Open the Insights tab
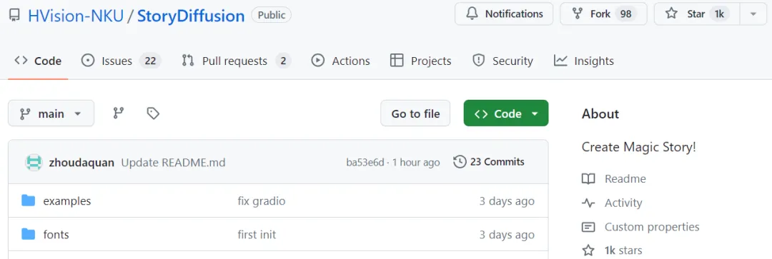This screenshot has height=259, width=772. [x=584, y=61]
